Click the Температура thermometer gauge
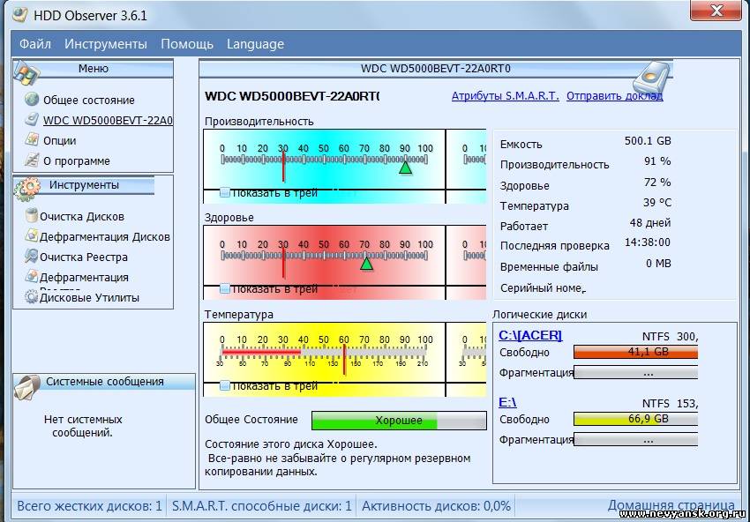This screenshot has height=522, width=750. (323, 353)
